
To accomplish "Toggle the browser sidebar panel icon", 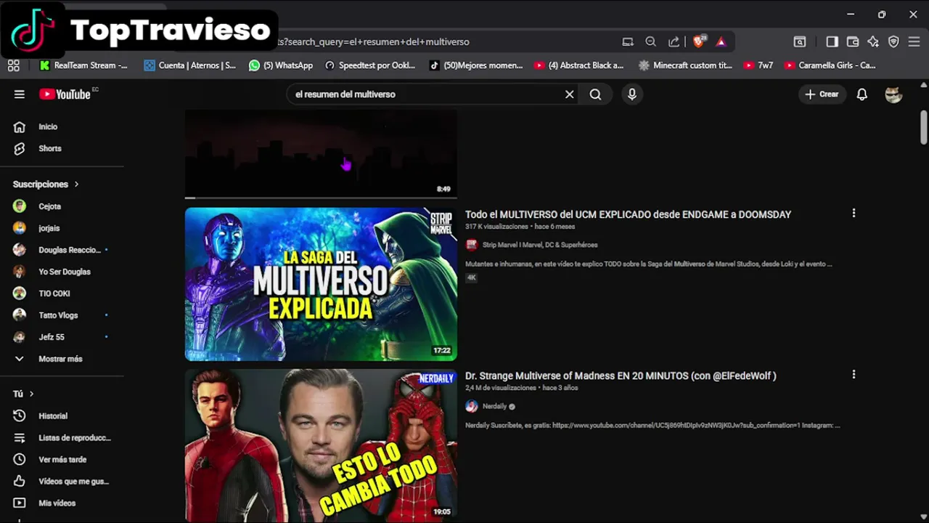I will point(832,42).
